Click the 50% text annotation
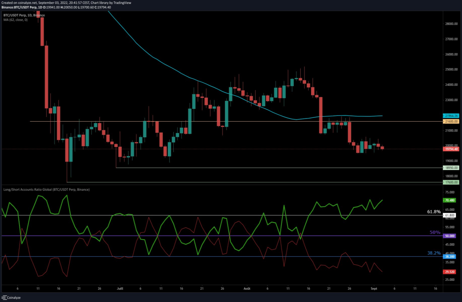The image size is (462, 302). [435, 232]
